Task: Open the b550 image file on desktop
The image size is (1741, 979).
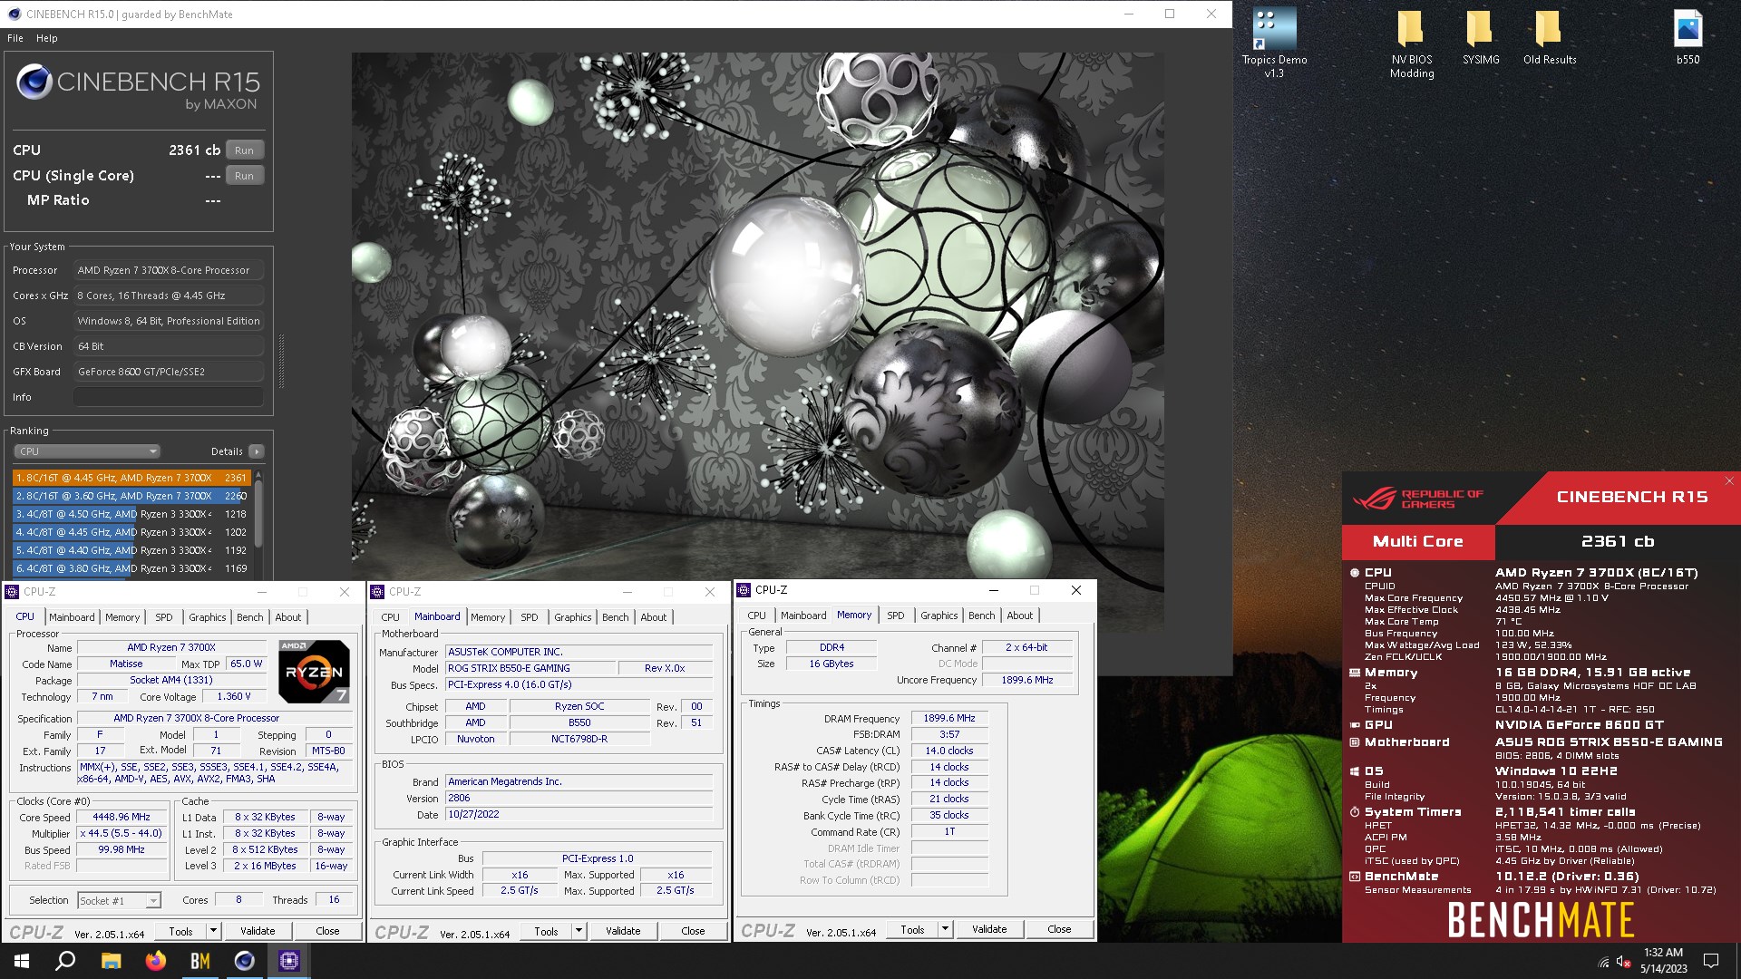Action: (1688, 36)
